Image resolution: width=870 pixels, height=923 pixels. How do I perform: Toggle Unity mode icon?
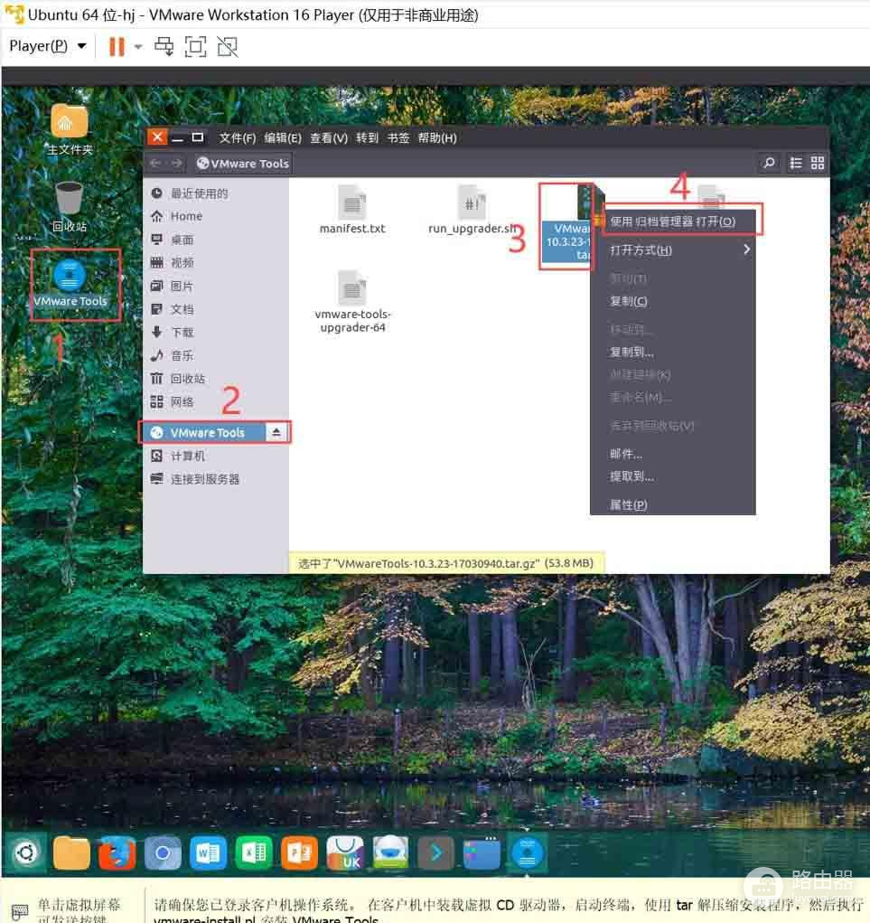(x=228, y=46)
